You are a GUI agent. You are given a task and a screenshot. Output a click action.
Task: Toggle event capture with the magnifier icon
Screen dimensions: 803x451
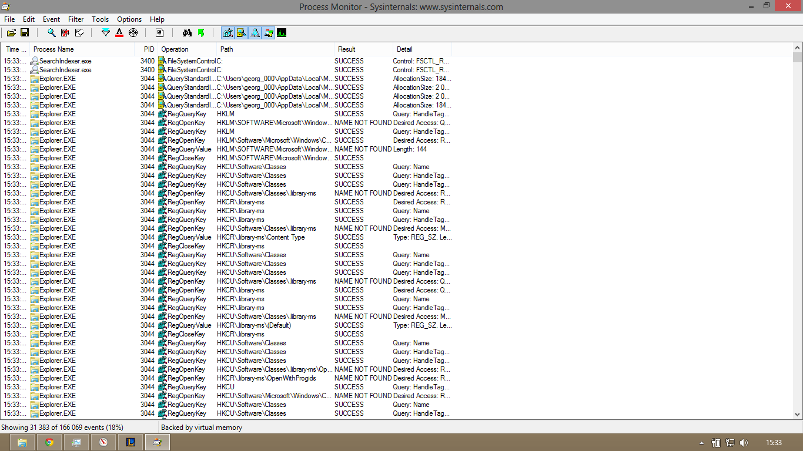click(52, 33)
